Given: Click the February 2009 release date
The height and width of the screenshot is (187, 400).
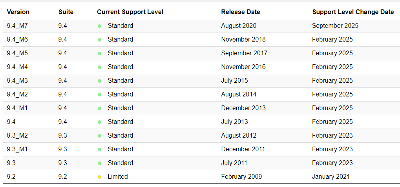Looking at the screenshot, I should [241, 176].
